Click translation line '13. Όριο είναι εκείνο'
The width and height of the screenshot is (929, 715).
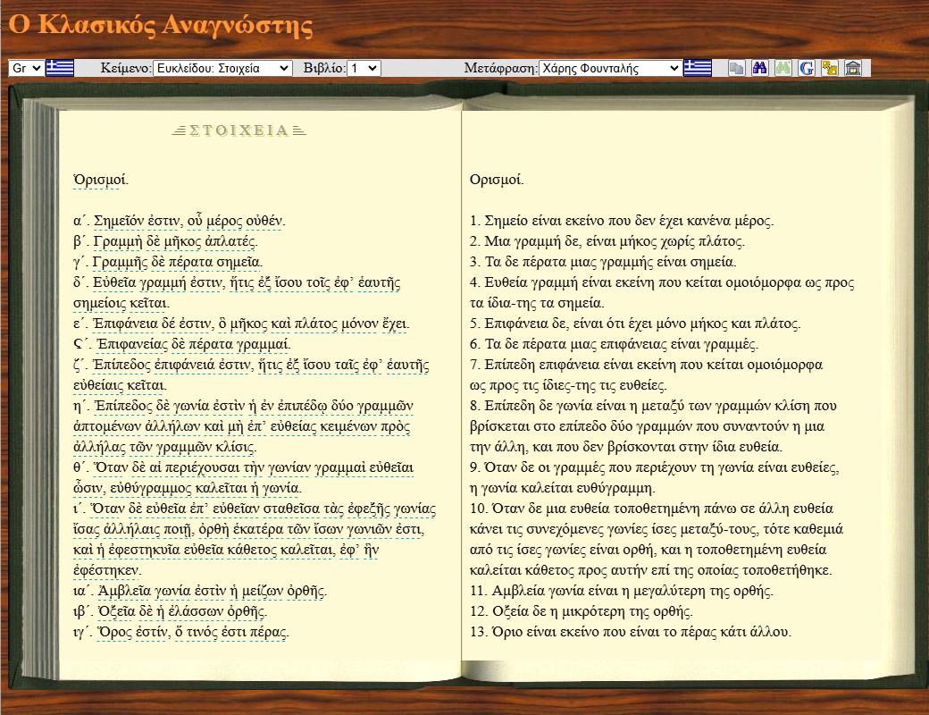pos(631,632)
